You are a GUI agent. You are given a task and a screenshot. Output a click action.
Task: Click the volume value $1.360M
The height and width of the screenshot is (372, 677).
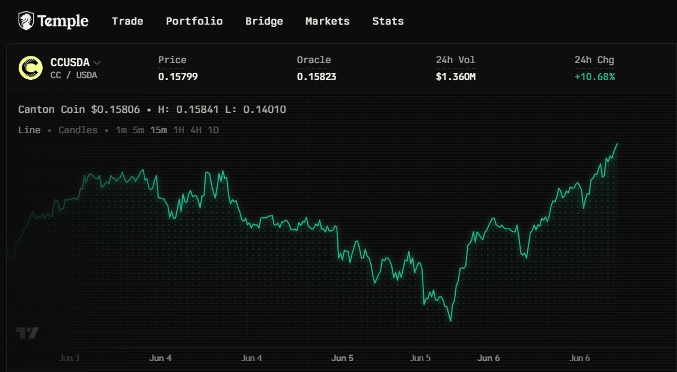click(x=456, y=77)
